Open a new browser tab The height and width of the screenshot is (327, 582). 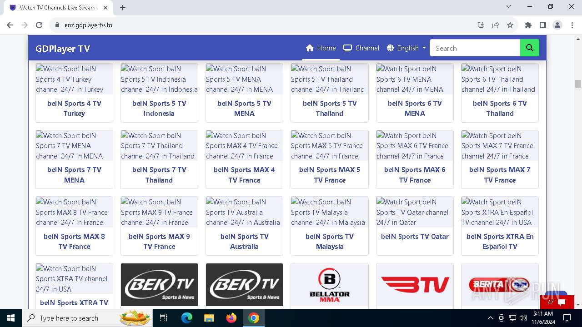tap(123, 8)
